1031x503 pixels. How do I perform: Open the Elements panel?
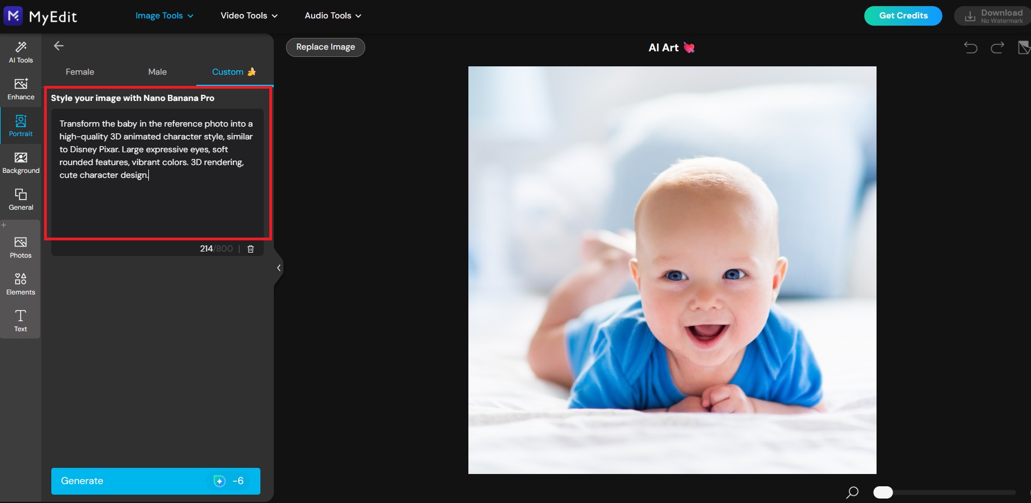(x=21, y=284)
